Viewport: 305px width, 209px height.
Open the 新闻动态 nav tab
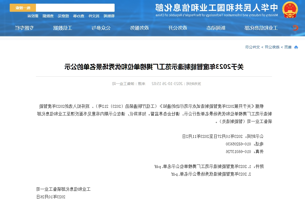[216, 28]
